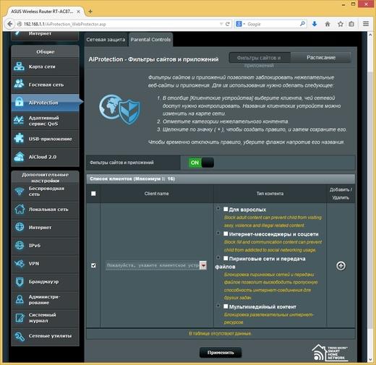Image resolution: width=376 pixels, height=365 pixels.
Task: Expand the Для взрослых subcategory list
Action: pyautogui.click(x=218, y=208)
